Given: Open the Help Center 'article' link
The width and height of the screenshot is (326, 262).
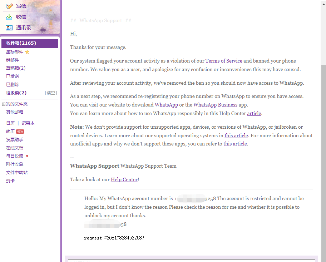Looking at the screenshot, I should [254, 113].
